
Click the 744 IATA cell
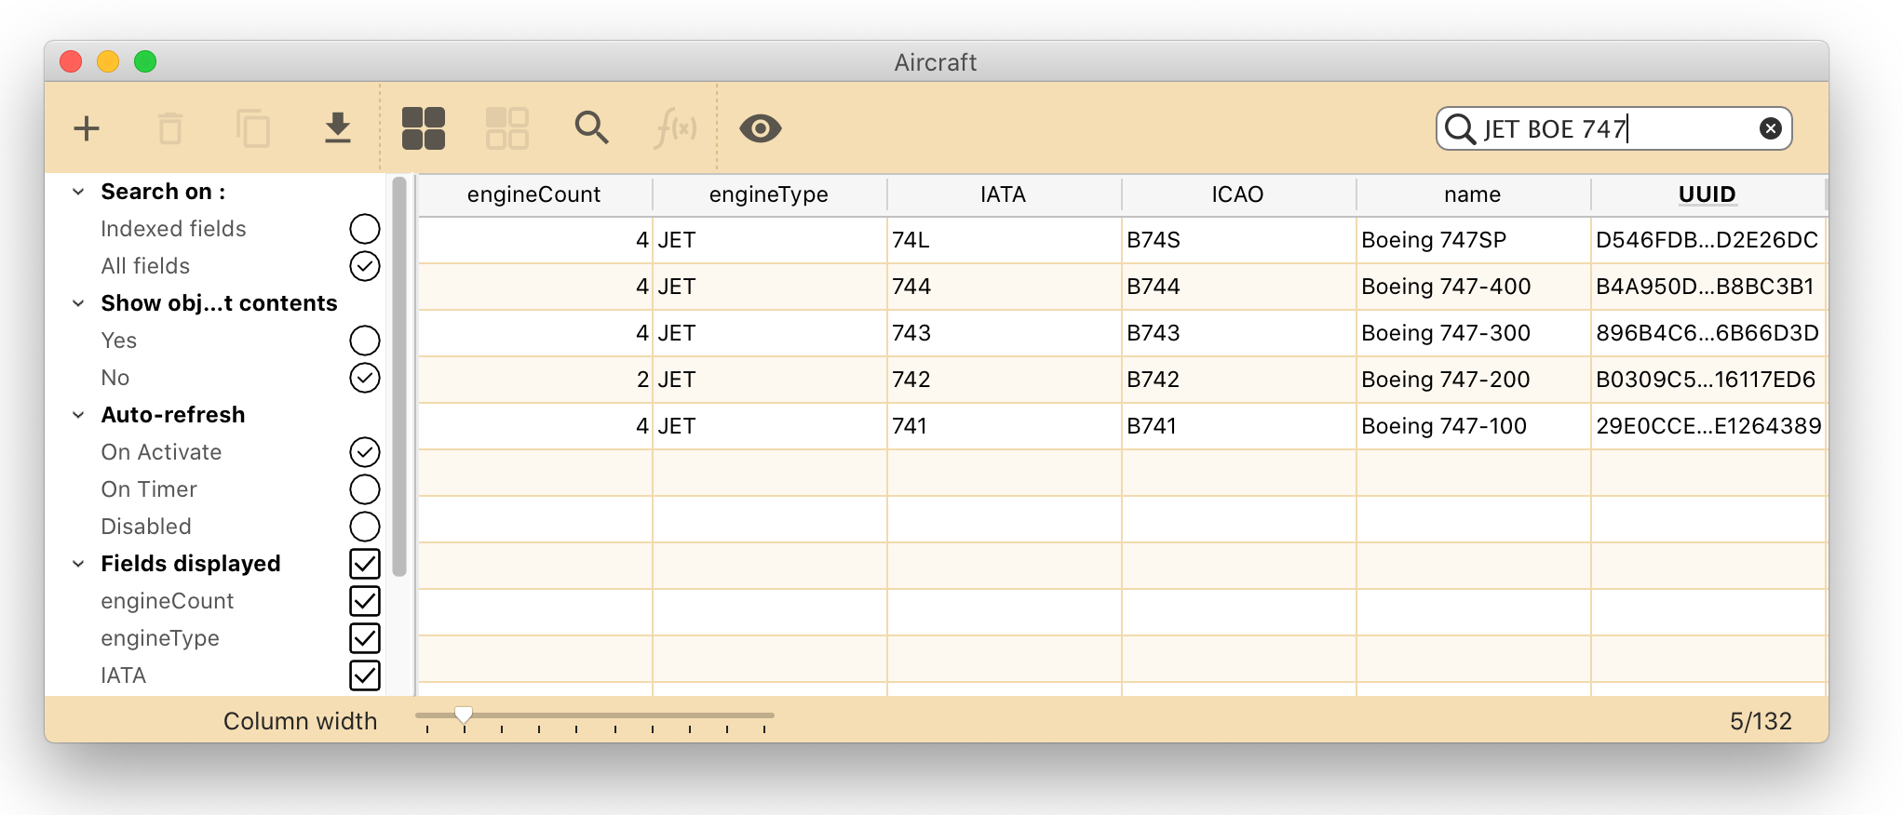[x=1004, y=287]
